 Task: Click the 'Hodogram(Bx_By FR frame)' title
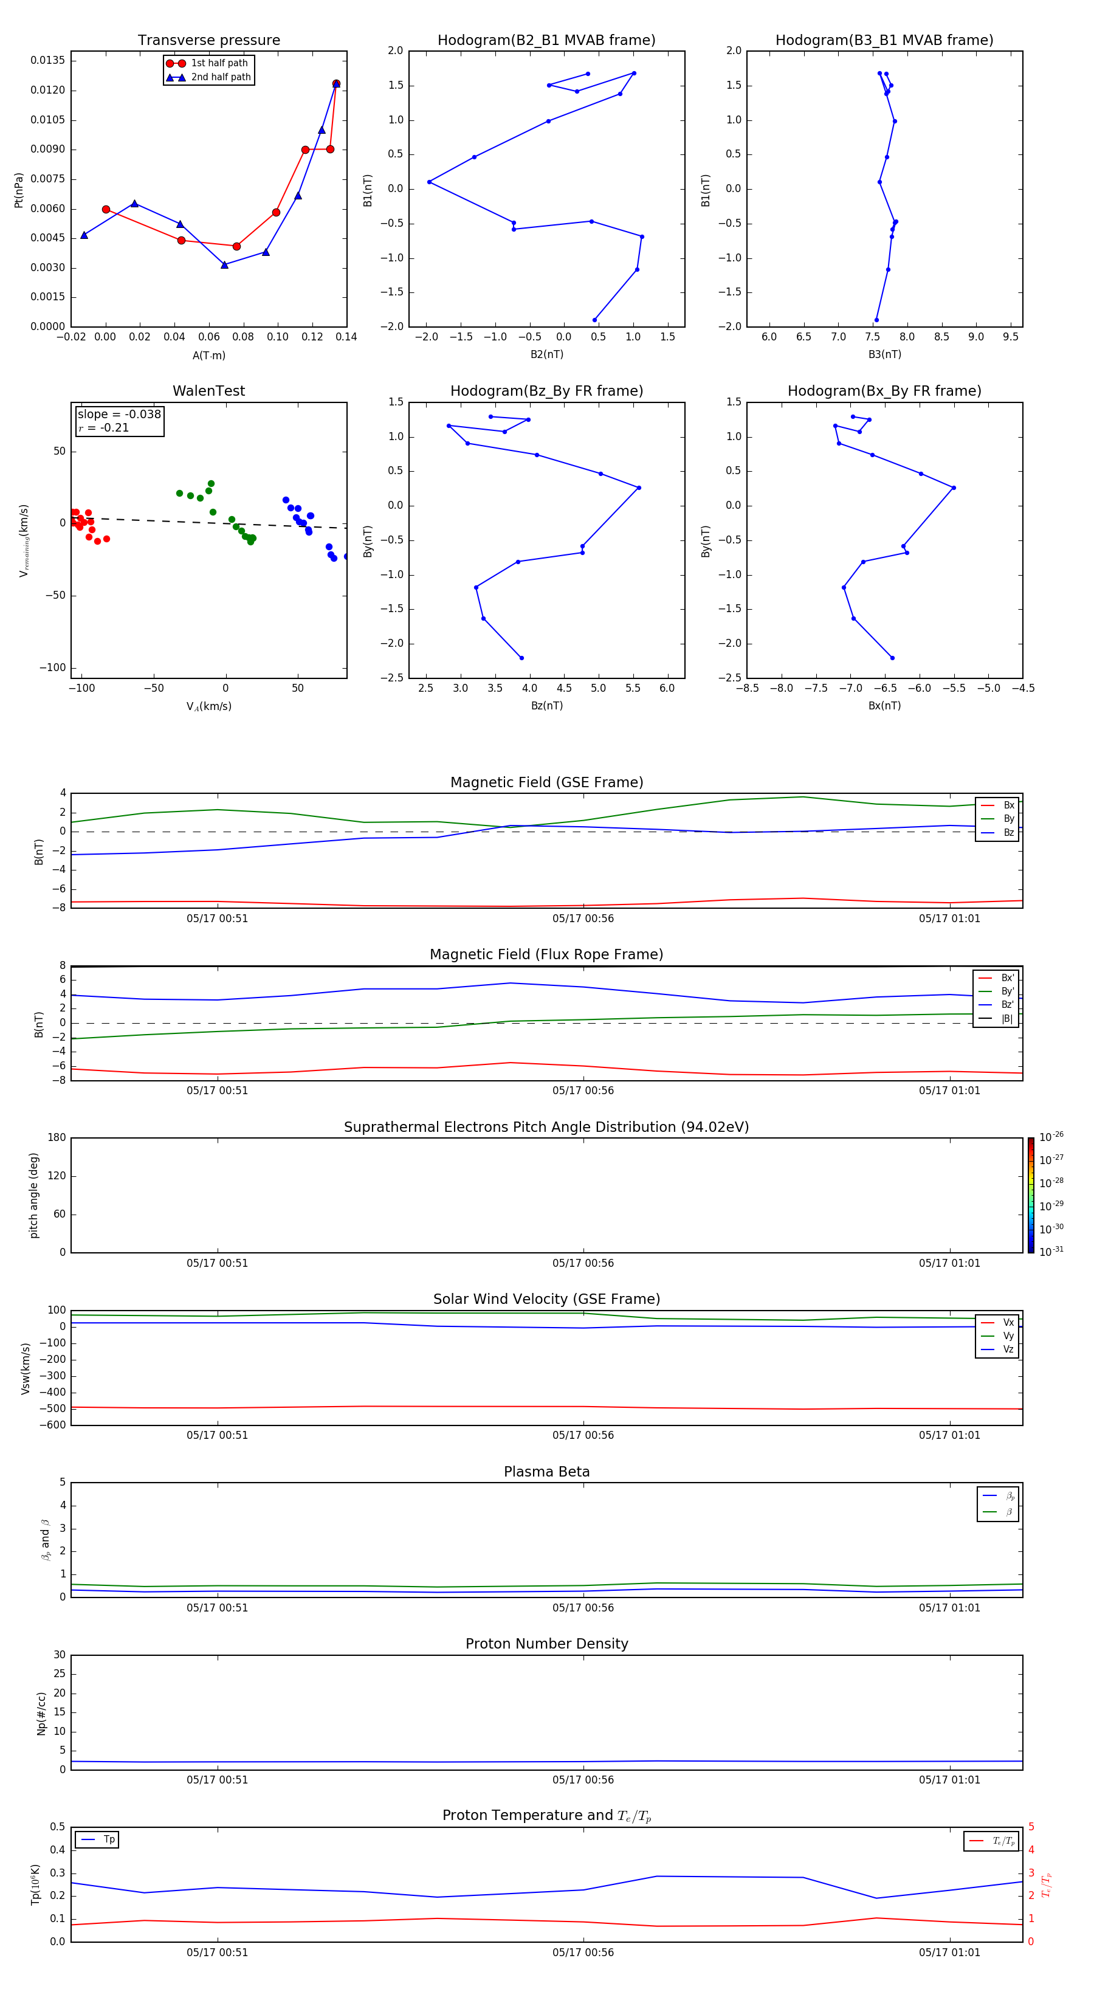point(884,391)
